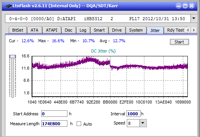Click the 13AE840 x-axis label
Image resolution: width=200 pixels, height=137 pixels.
pyautogui.click(x=163, y=102)
